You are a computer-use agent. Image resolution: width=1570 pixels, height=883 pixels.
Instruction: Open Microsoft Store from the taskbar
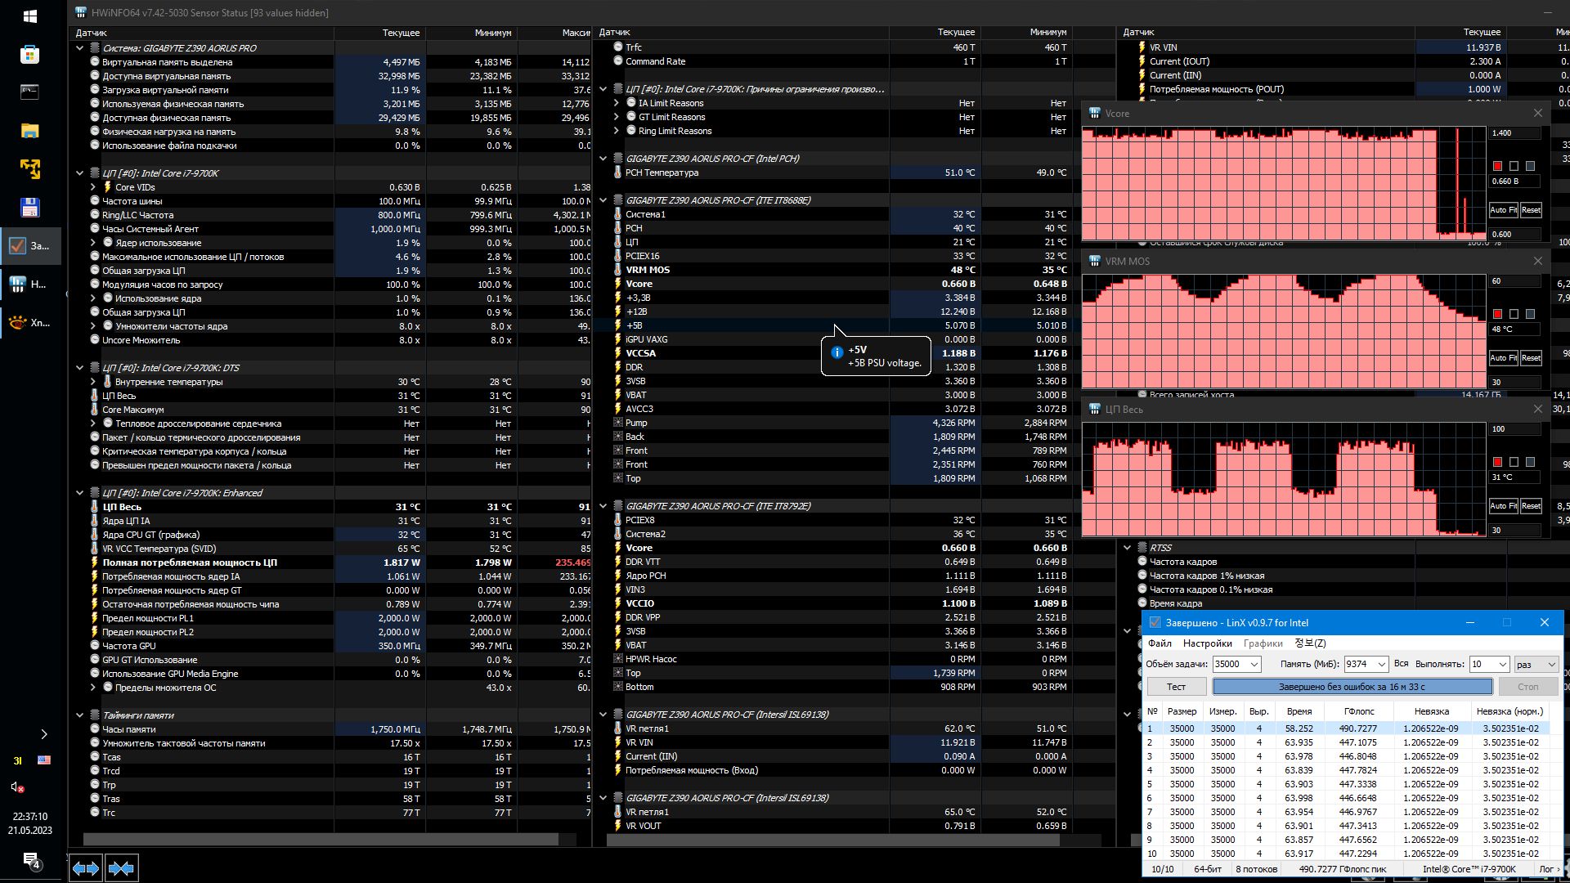(x=30, y=54)
